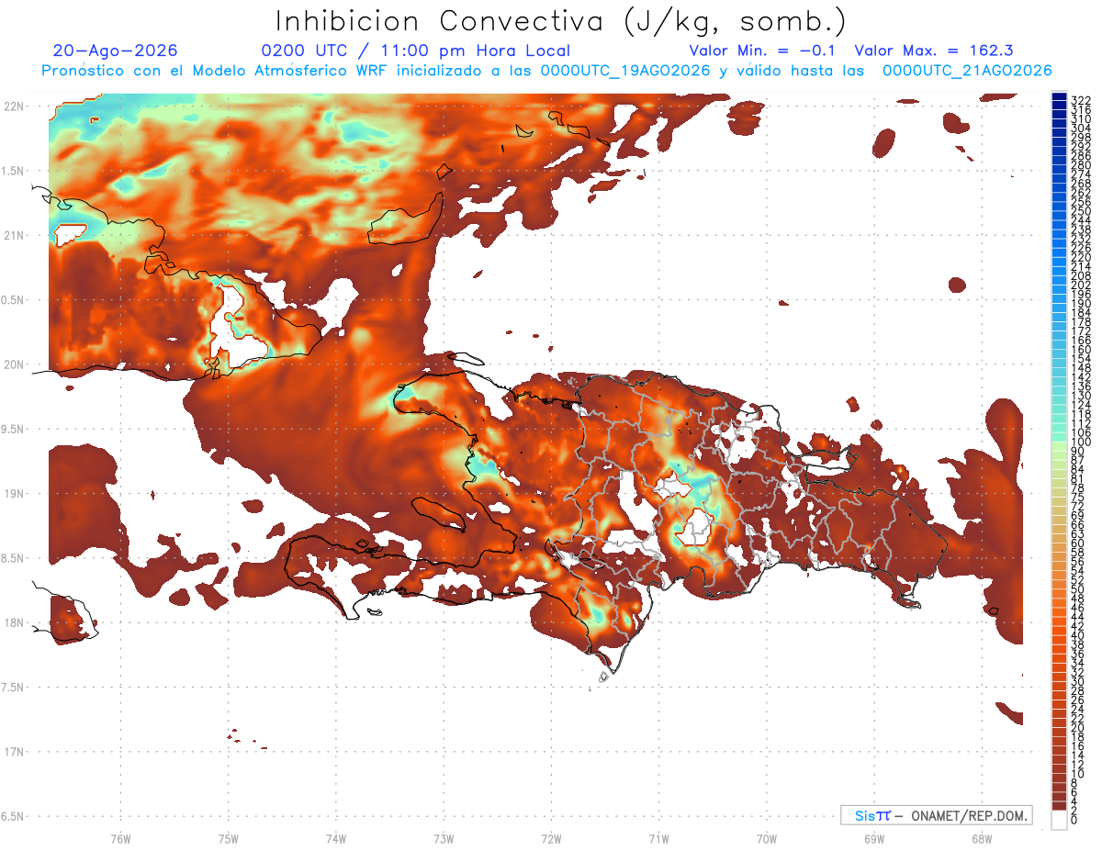Click the "9.5N" latitude label
The height and width of the screenshot is (851, 1102).
point(13,429)
